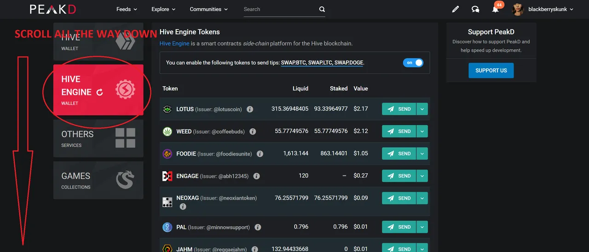
Task: Open the chat messages icon
Action: 475,9
